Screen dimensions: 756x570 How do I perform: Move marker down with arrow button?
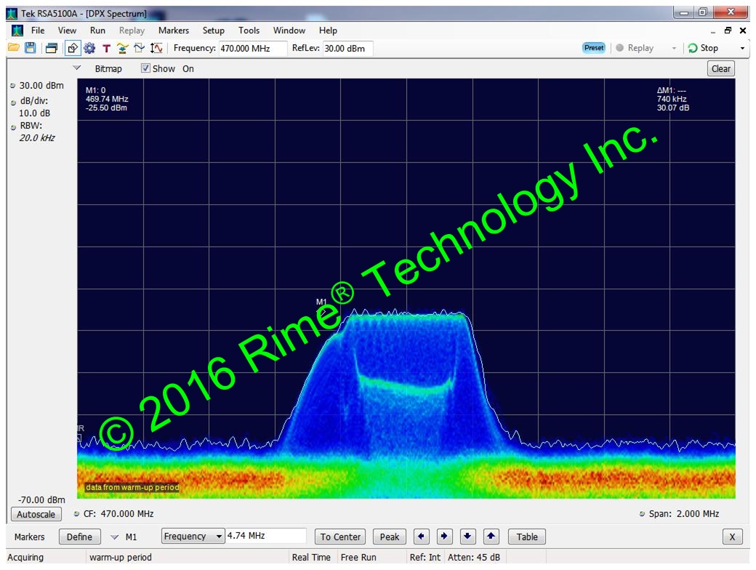coord(467,537)
